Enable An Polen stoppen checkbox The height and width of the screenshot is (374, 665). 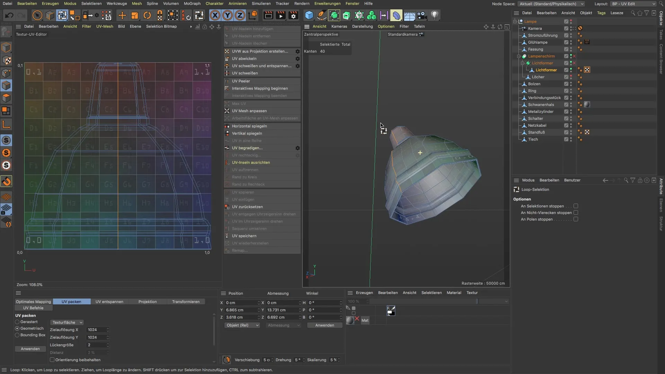tap(576, 219)
